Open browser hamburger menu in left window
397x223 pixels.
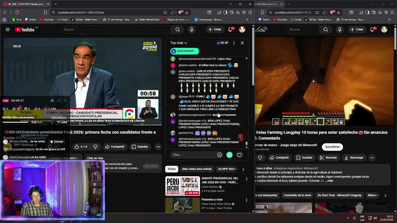click(250, 12)
